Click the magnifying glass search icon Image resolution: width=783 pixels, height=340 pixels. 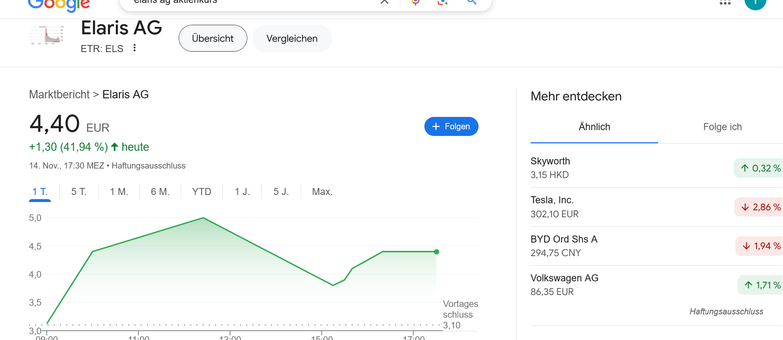click(x=472, y=2)
